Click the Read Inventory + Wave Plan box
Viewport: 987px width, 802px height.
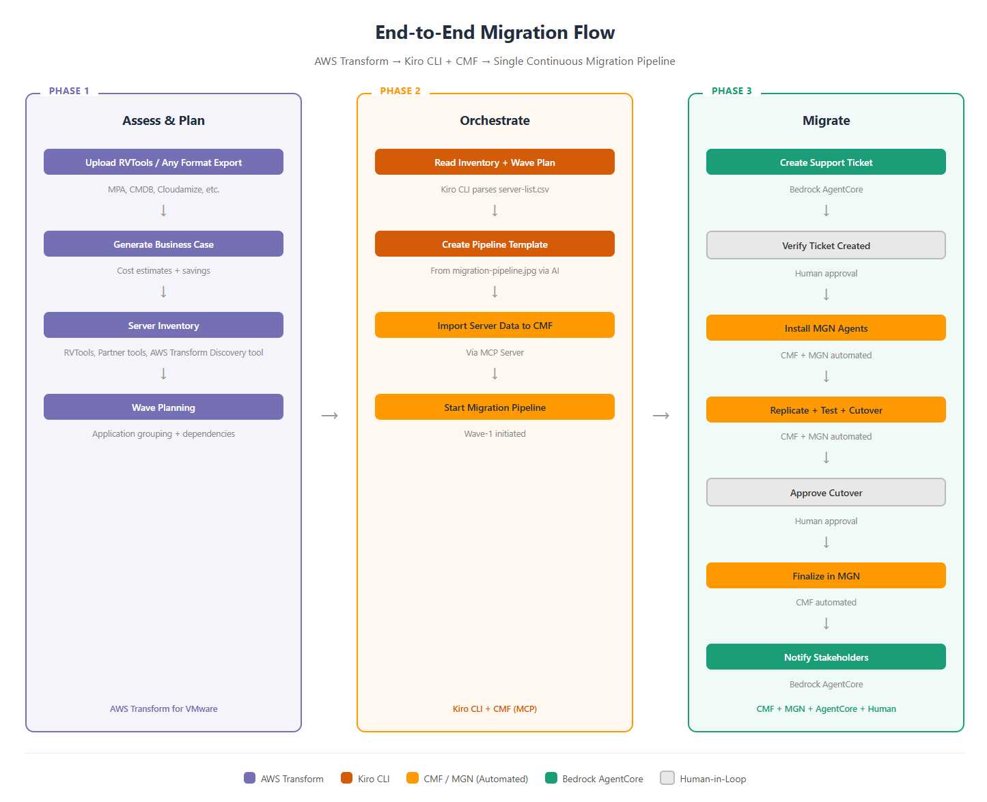click(495, 162)
